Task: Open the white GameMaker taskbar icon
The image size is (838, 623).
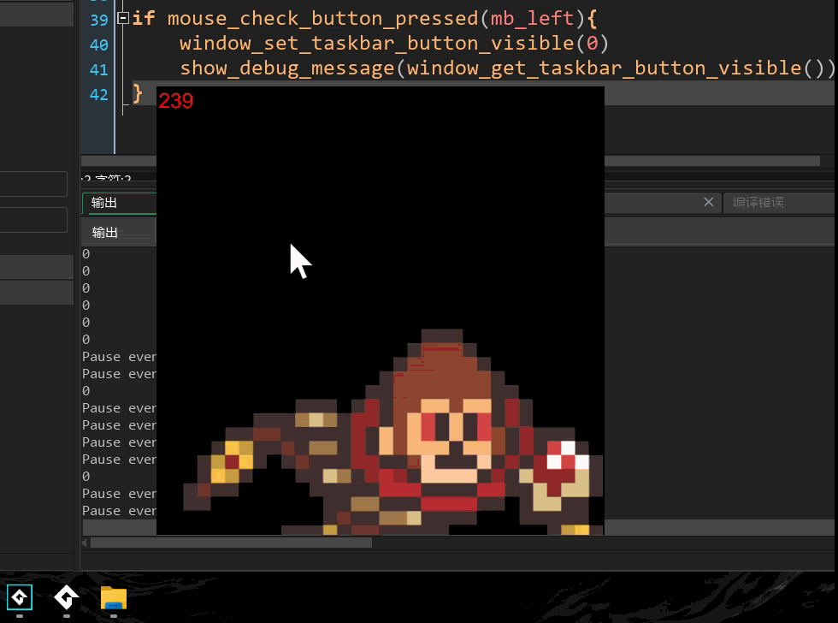Action: (x=67, y=598)
